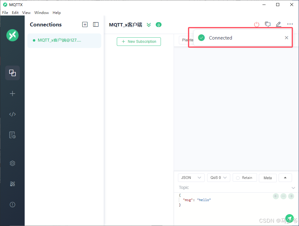
Task: Click the MQTT_x客户端 connection title
Action: [x=126, y=25]
